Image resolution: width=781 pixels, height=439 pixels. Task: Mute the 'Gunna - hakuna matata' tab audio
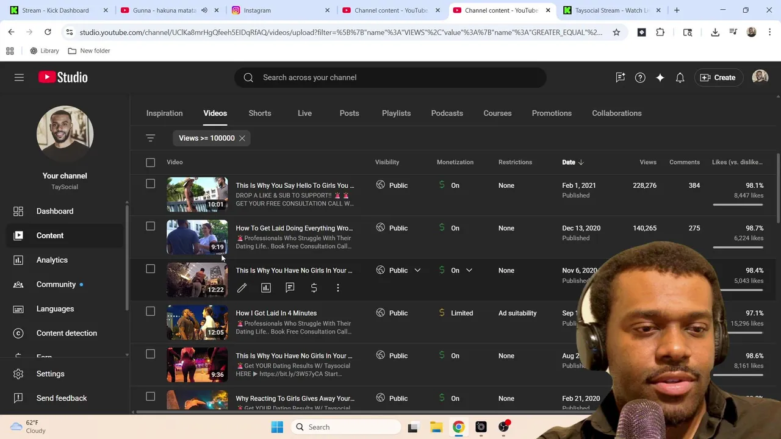204,10
